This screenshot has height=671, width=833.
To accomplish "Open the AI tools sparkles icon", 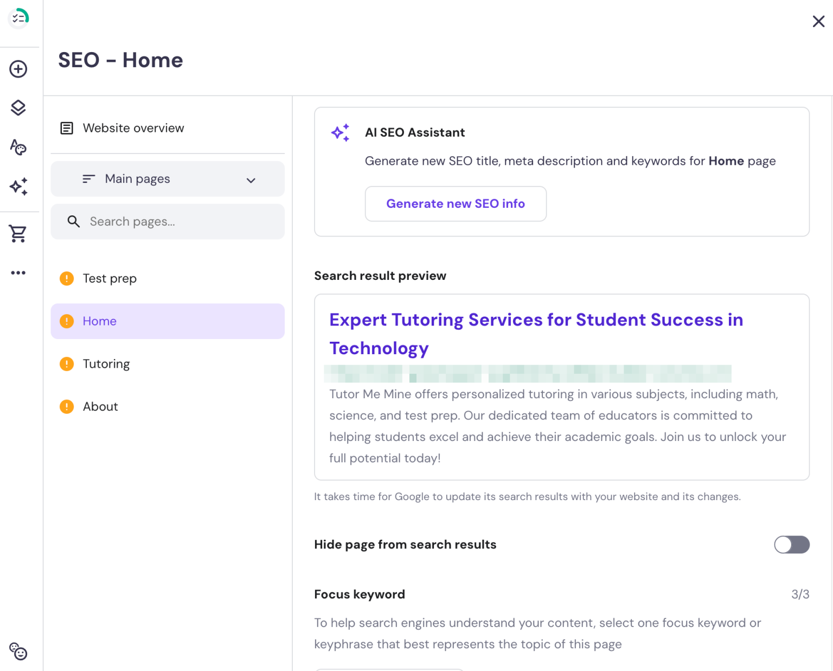I will [x=18, y=187].
